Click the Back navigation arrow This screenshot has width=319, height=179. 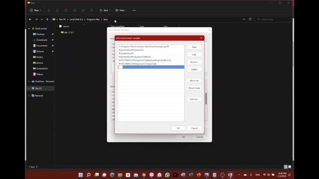click(x=30, y=19)
